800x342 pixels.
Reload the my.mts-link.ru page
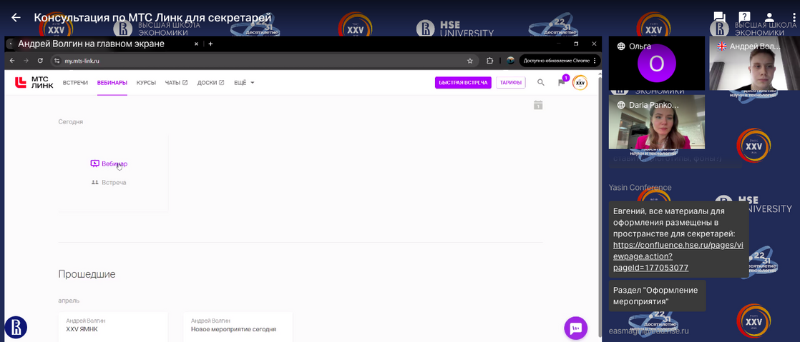click(39, 61)
